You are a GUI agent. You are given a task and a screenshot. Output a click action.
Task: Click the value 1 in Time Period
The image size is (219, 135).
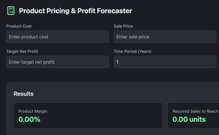coord(118,62)
